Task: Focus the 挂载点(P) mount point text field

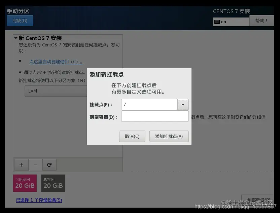Action: (x=149, y=105)
